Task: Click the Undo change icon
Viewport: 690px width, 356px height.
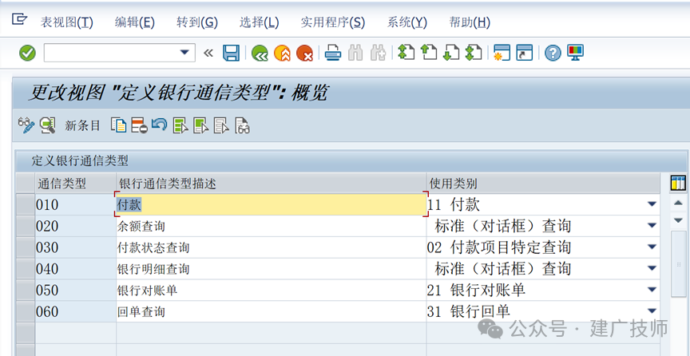Action: [159, 126]
